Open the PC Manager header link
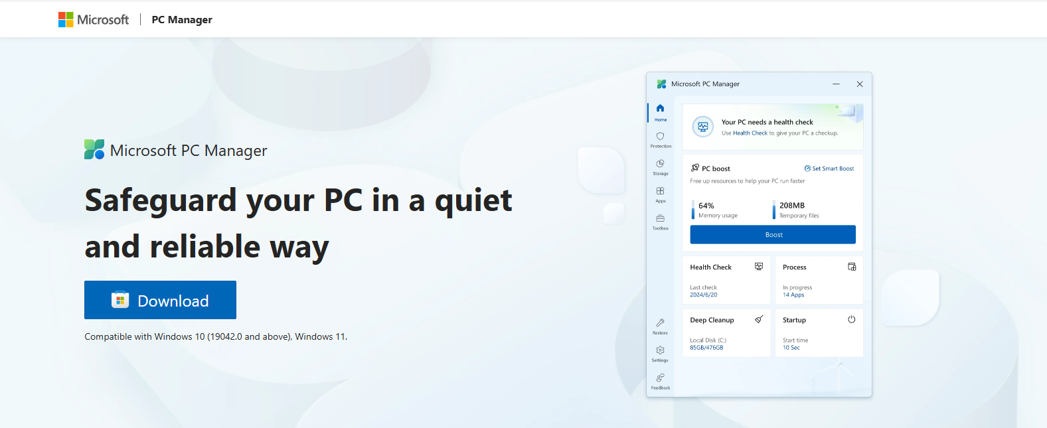The height and width of the screenshot is (428, 1047). [x=182, y=20]
